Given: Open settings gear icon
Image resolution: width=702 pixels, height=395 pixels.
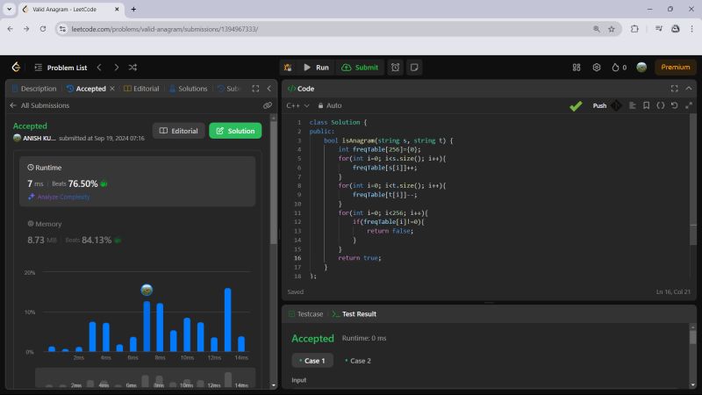Looking at the screenshot, I should click(597, 68).
